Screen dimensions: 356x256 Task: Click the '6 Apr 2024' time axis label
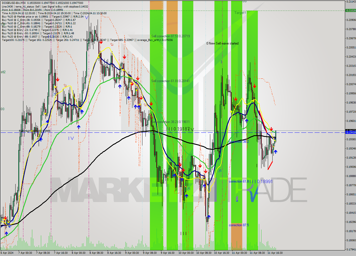[7, 253]
